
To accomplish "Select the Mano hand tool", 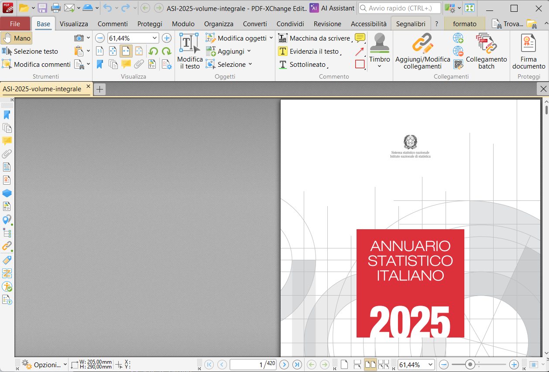I will tap(17, 38).
